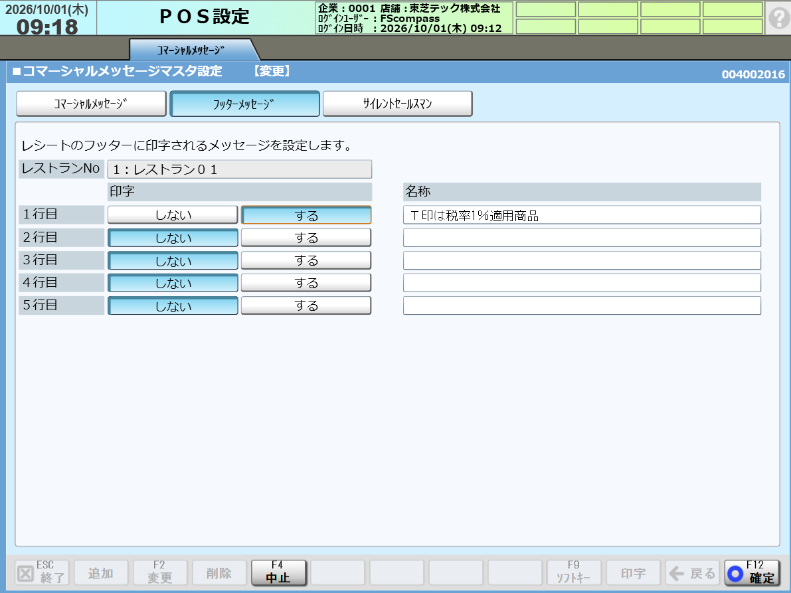Click the 3行目 empty name field
The width and height of the screenshot is (791, 593).
click(582, 260)
